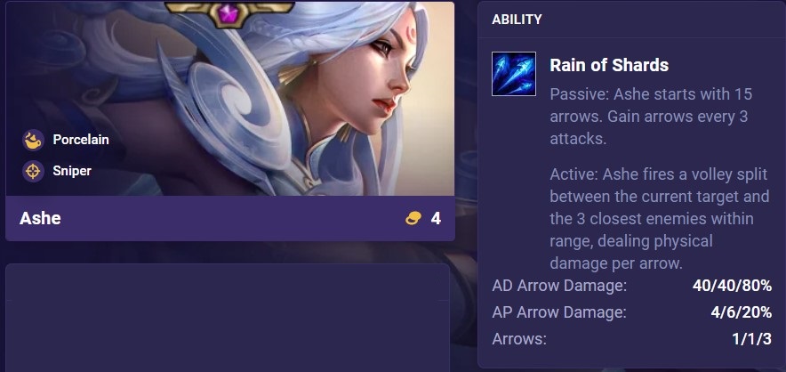Open the Sniper trait link
786x372 pixels.
tap(72, 171)
